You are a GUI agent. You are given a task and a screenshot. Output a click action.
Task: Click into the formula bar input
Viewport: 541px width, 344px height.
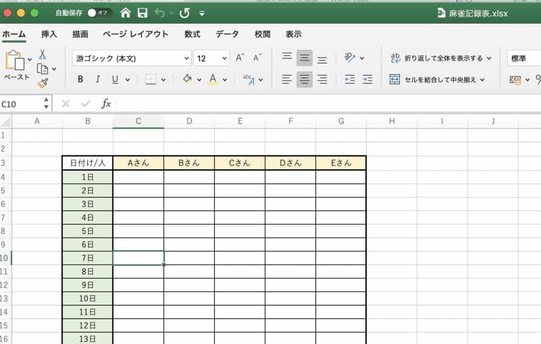point(329,104)
